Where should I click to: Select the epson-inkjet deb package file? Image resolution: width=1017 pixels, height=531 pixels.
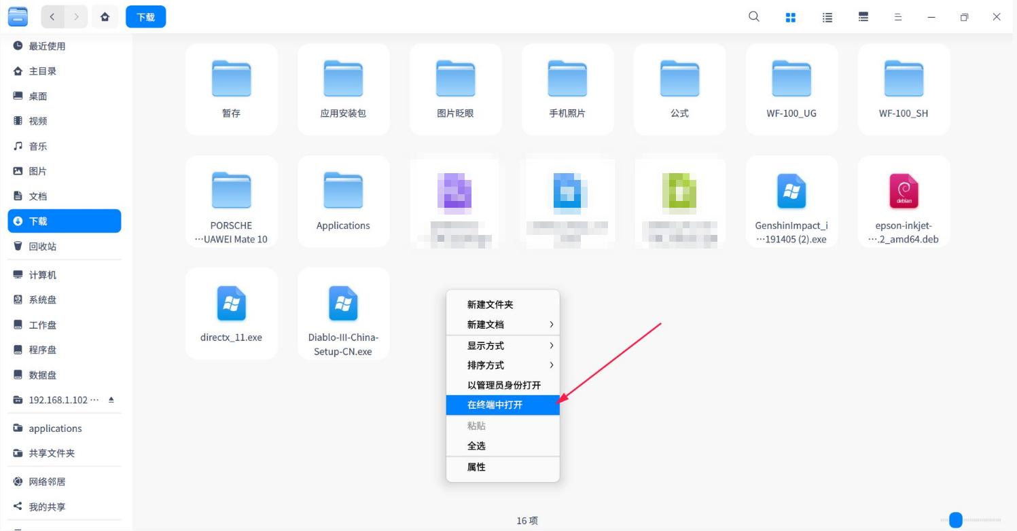pyautogui.click(x=904, y=202)
